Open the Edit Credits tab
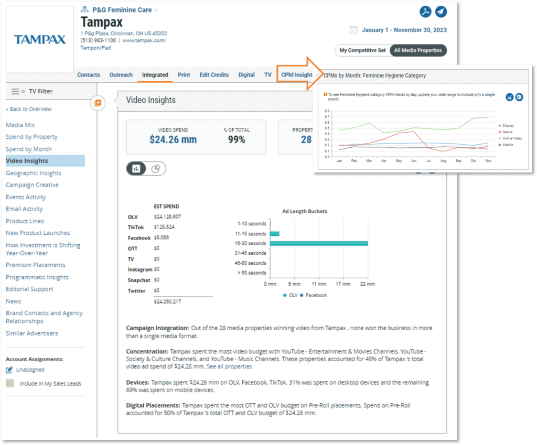This screenshot has width=537, height=445. point(214,74)
